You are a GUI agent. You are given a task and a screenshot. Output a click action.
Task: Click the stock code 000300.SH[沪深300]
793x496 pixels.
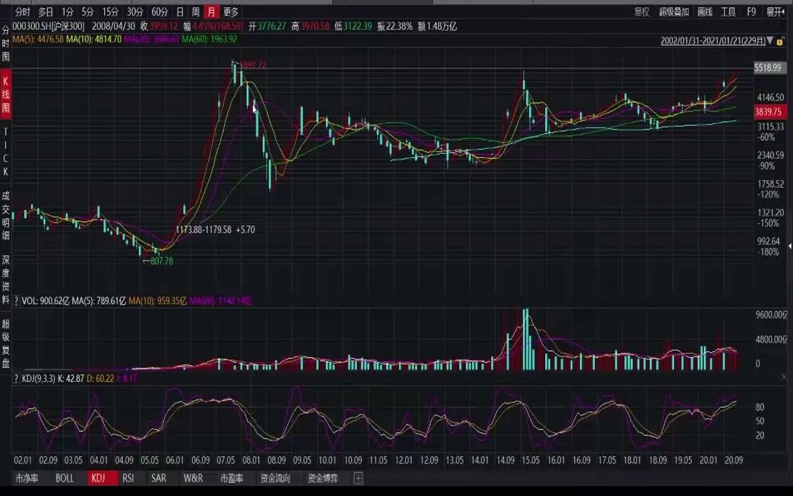point(48,26)
